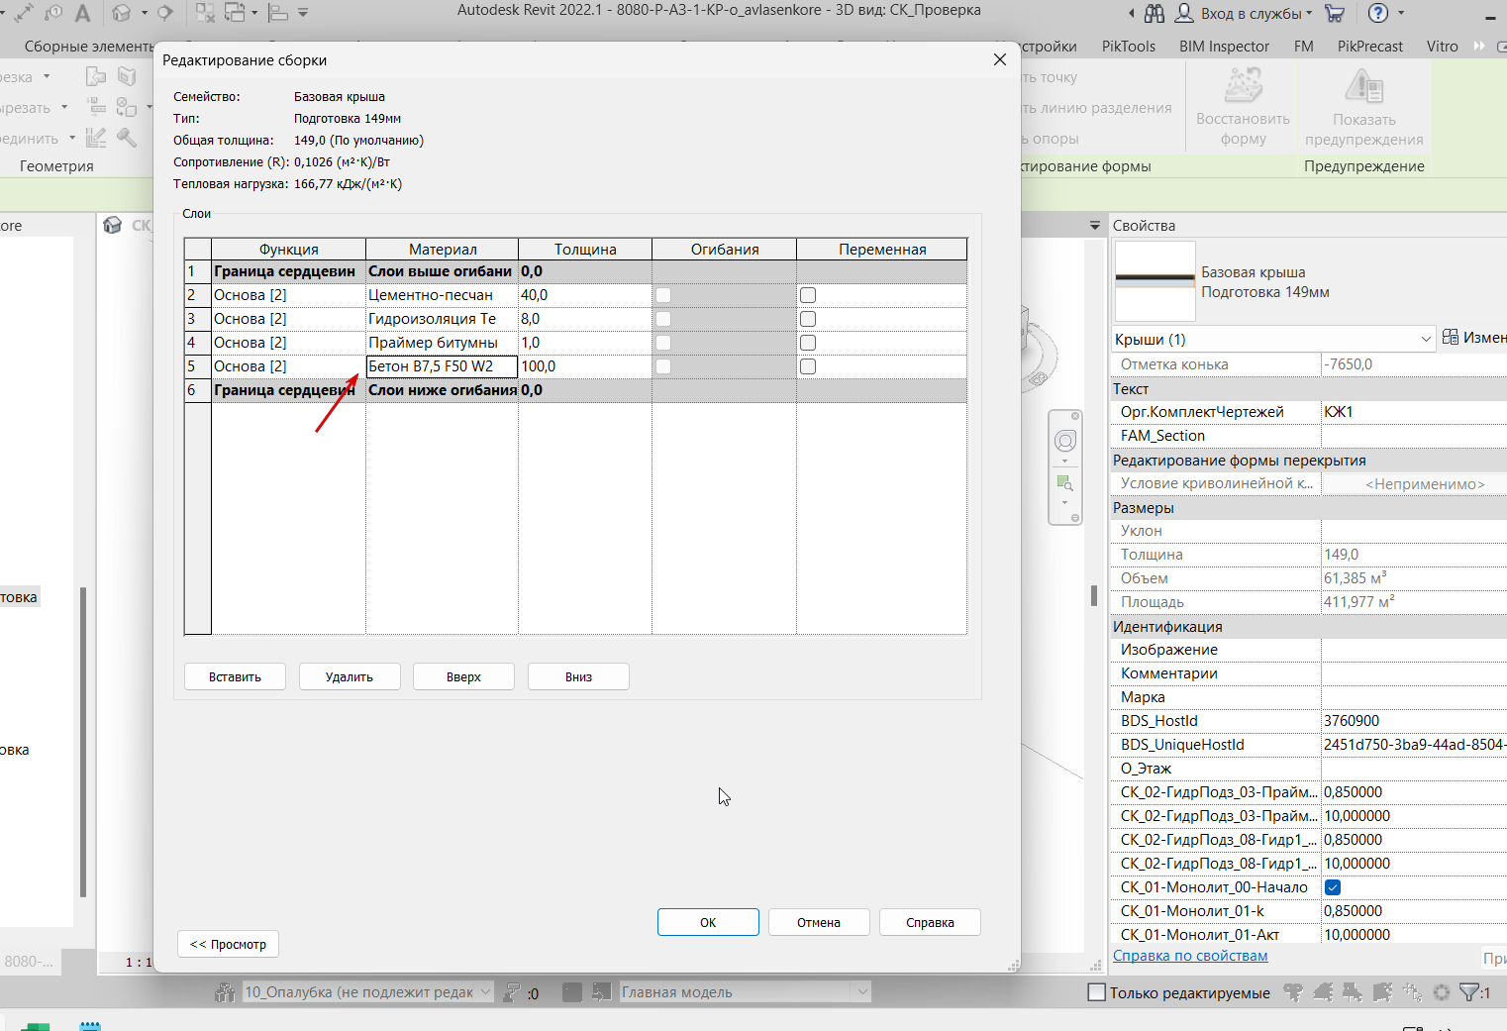Screen dimensions: 1507x1031
Task: Click the roof type preview thumbnail in Properties
Action: [x=1155, y=280]
